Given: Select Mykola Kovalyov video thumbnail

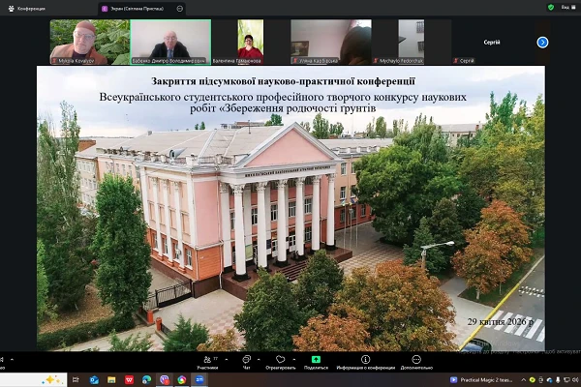Looking at the screenshot, I should pyautogui.click(x=90, y=43).
